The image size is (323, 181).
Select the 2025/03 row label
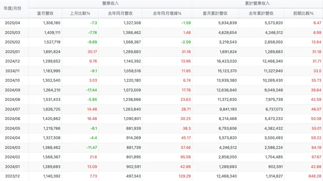click(x=13, y=33)
